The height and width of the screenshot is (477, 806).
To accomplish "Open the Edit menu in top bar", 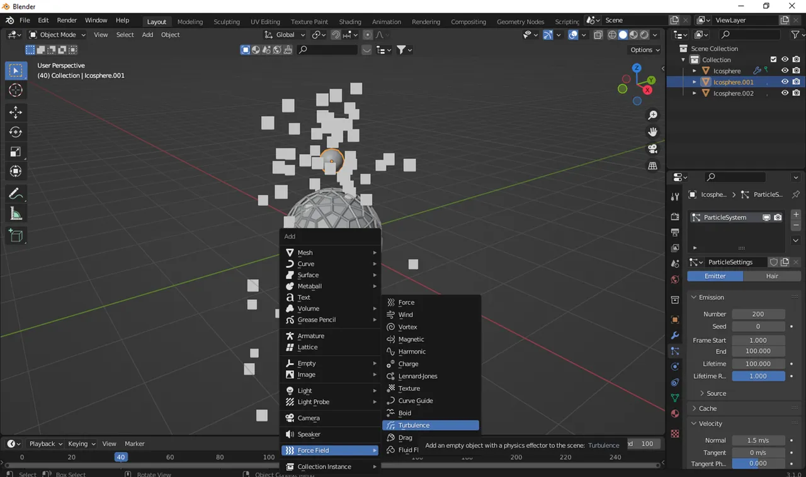I will click(43, 20).
